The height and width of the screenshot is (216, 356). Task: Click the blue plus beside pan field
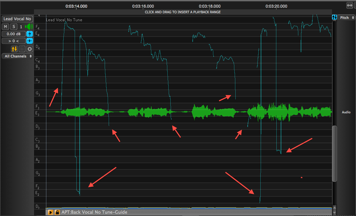pos(30,41)
